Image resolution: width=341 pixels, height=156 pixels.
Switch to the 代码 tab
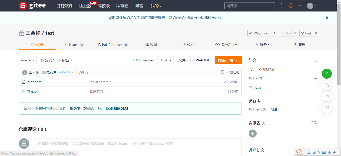(x=37, y=45)
